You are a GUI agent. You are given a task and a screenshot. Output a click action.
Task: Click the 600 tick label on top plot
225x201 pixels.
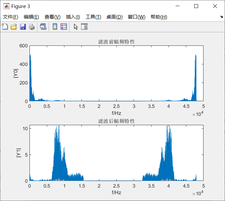[23, 46]
